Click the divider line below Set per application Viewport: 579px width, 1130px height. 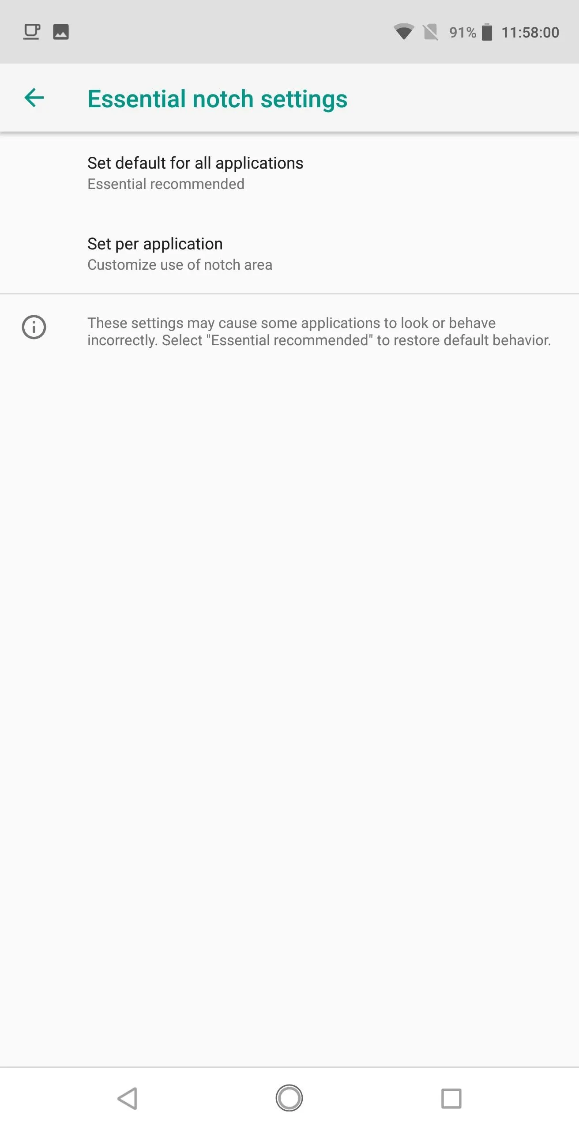click(x=289, y=294)
